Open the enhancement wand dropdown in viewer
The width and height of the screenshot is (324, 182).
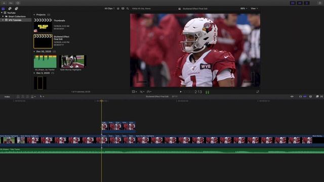point(142,92)
